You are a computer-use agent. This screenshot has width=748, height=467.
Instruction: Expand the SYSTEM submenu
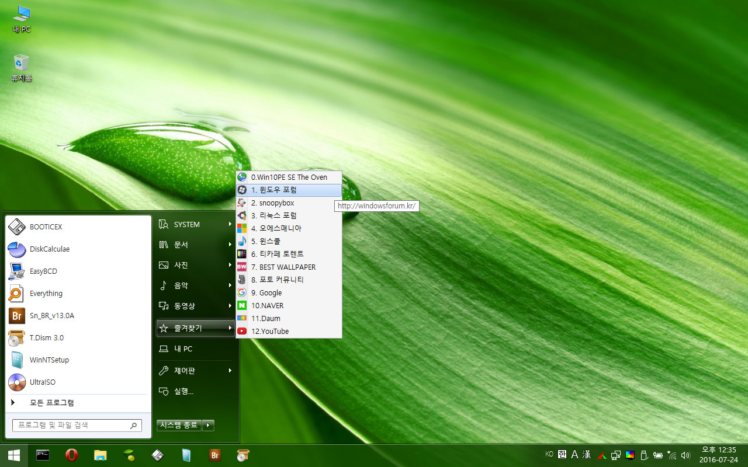[196, 224]
